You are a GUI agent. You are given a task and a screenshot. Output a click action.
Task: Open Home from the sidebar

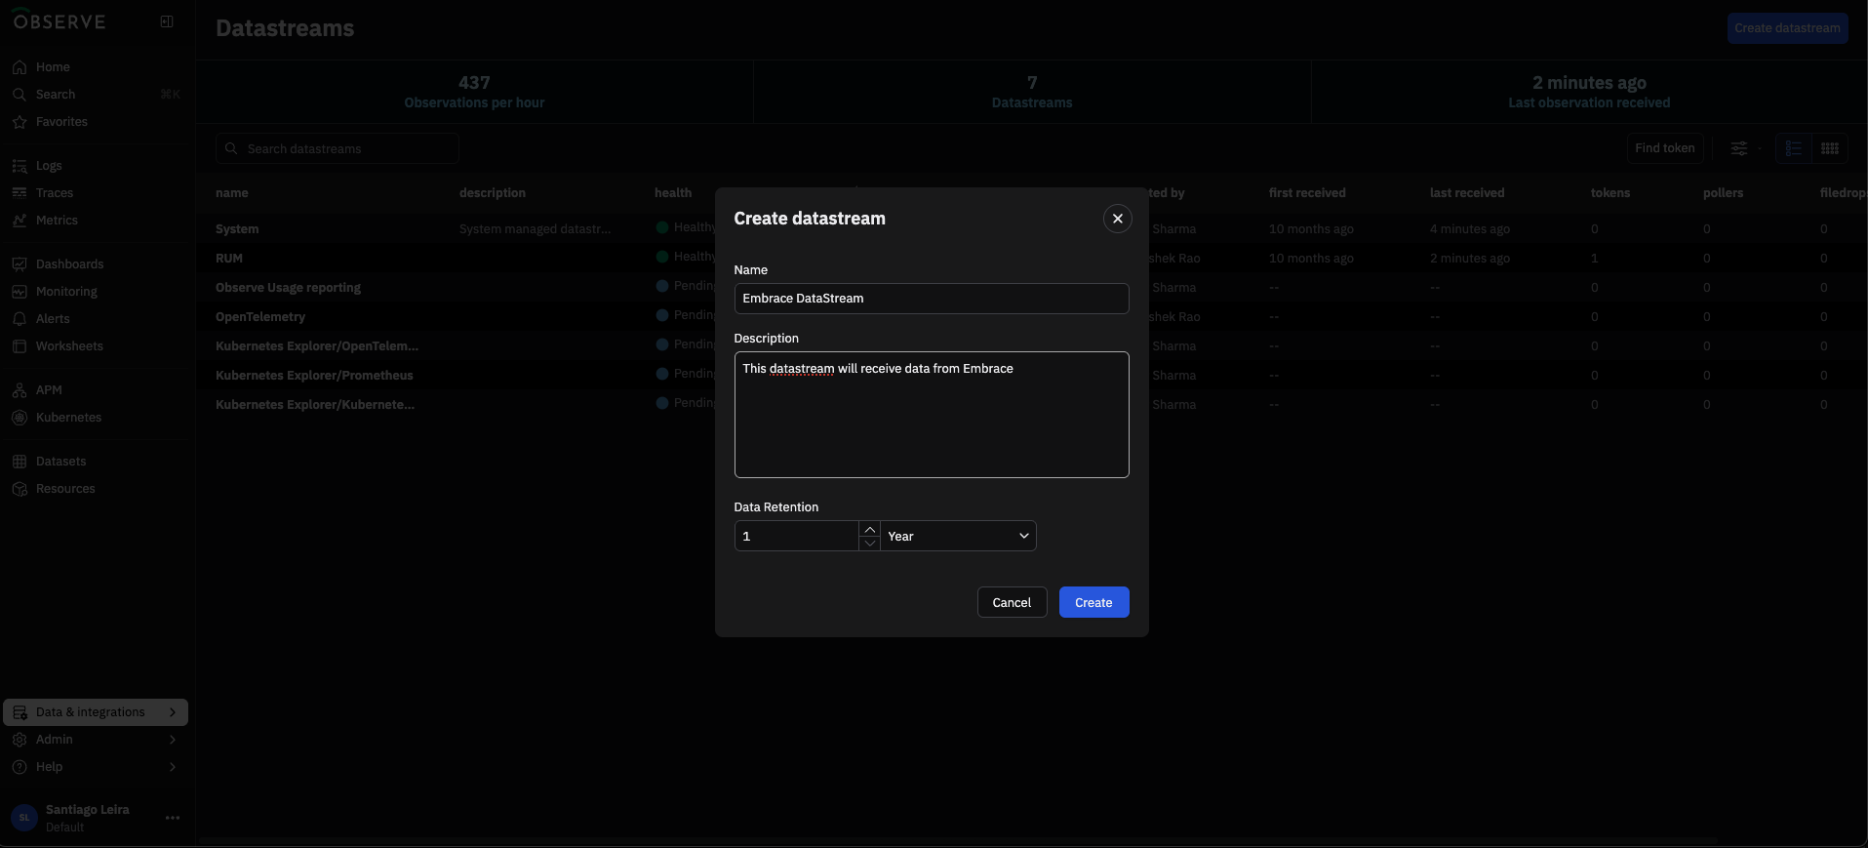(53, 67)
